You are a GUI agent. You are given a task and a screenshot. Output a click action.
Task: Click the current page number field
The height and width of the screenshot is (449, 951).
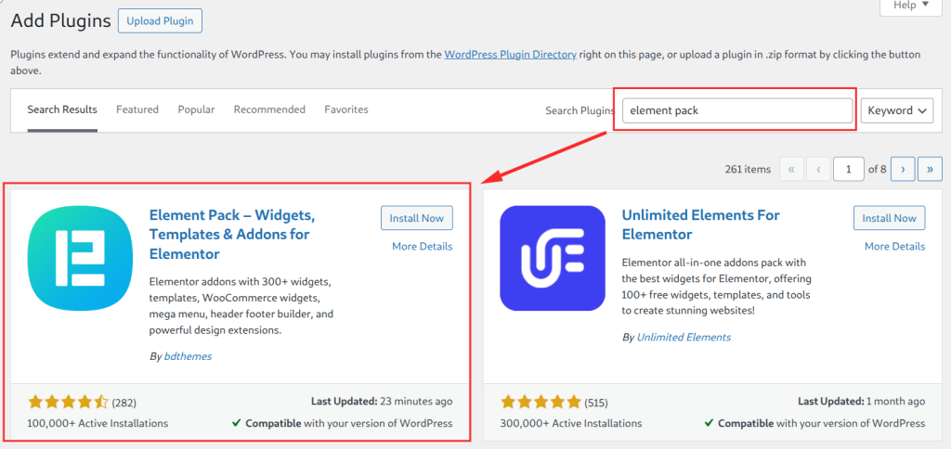coord(849,169)
